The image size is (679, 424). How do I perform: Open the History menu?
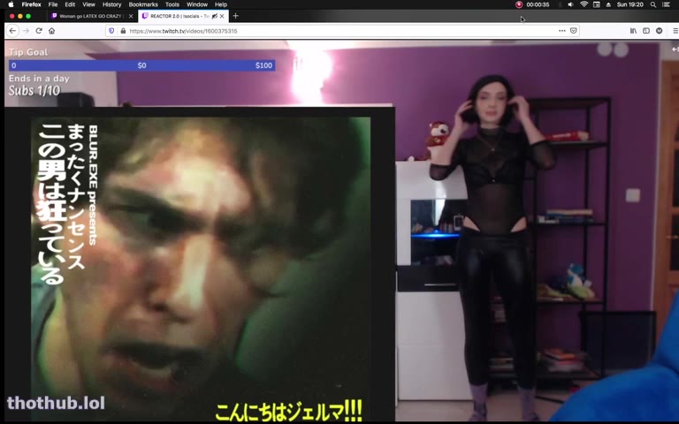(x=111, y=4)
